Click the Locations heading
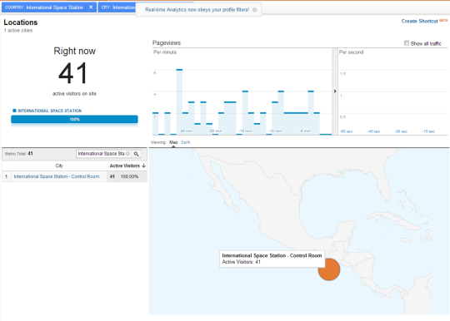Viewport: 450px width, 321px height. click(x=21, y=22)
